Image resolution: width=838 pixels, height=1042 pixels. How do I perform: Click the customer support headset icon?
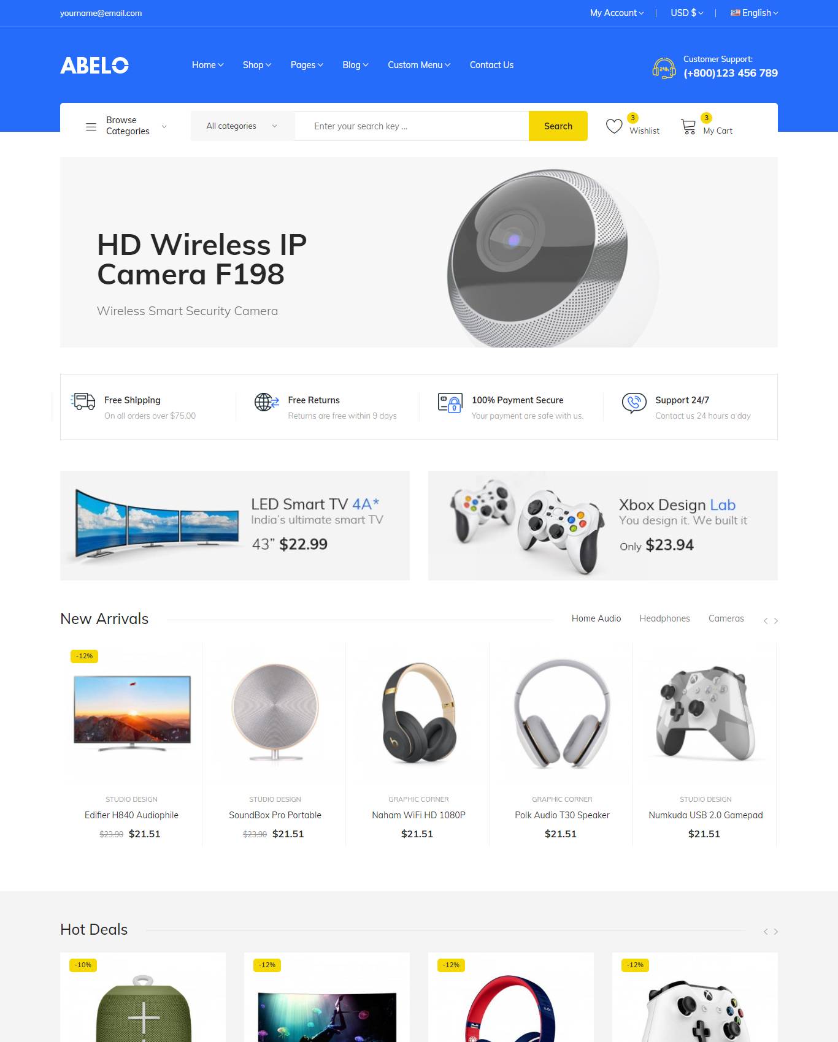pyautogui.click(x=664, y=67)
